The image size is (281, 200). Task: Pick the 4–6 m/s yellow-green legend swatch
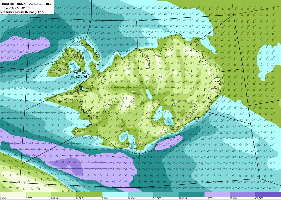64,194
